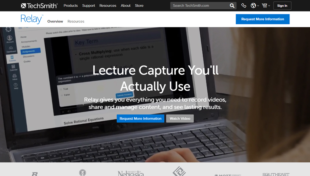The height and width of the screenshot is (176, 310).
Task: Open the Support menu
Action: 89,6
